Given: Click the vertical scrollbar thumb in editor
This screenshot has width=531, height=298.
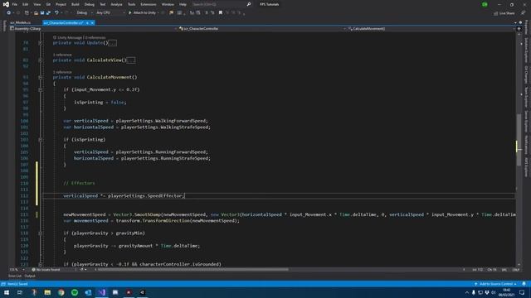Looking at the screenshot, I should (x=519, y=140).
